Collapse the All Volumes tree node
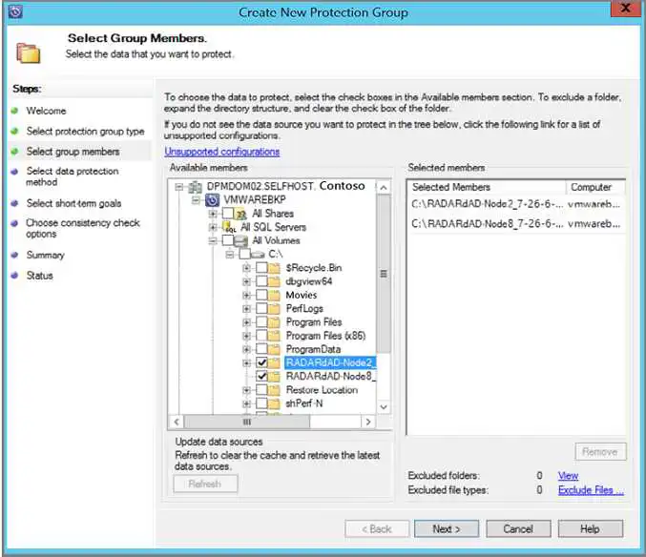The width and height of the screenshot is (646, 557). [213, 241]
